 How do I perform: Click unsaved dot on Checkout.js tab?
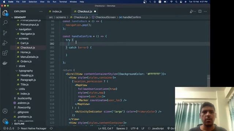tap(95, 11)
